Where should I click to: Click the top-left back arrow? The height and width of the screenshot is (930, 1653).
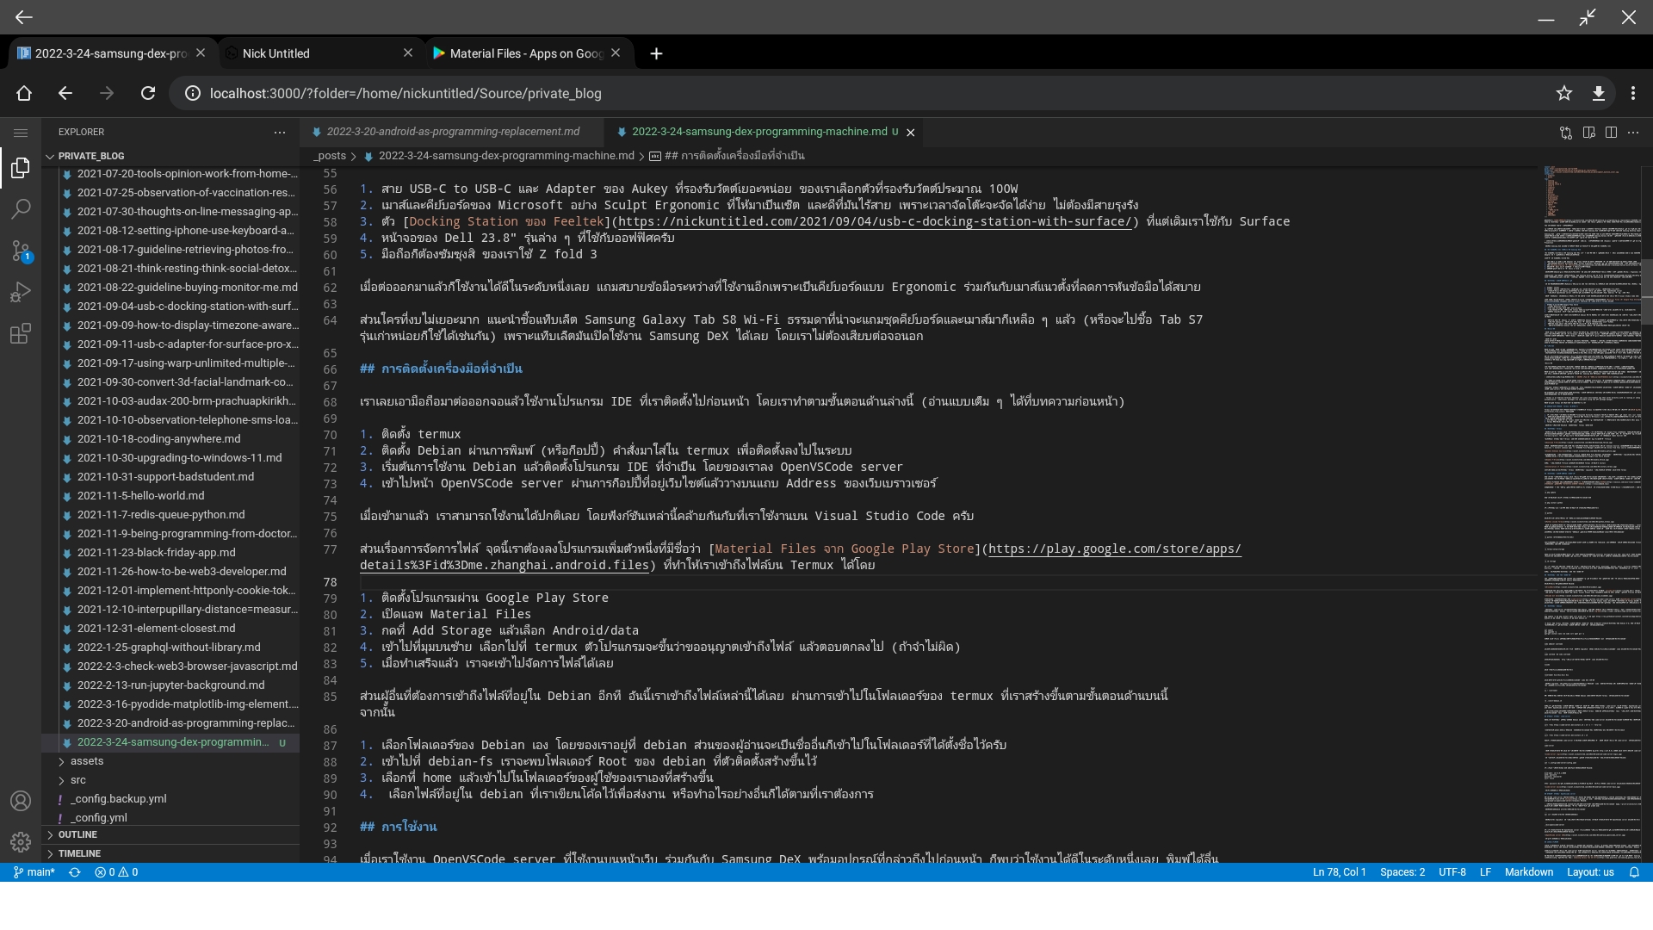tap(24, 17)
